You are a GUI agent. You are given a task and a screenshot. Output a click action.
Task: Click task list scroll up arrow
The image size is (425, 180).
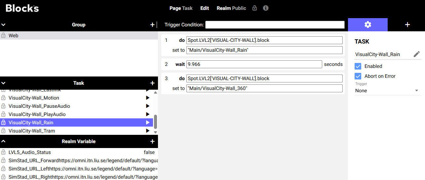[x=155, y=92]
